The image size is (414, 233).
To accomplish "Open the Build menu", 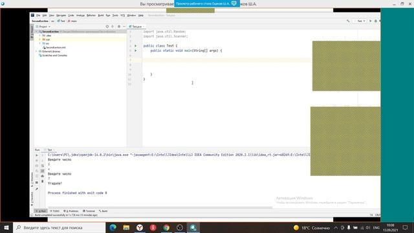I will 101,16.
